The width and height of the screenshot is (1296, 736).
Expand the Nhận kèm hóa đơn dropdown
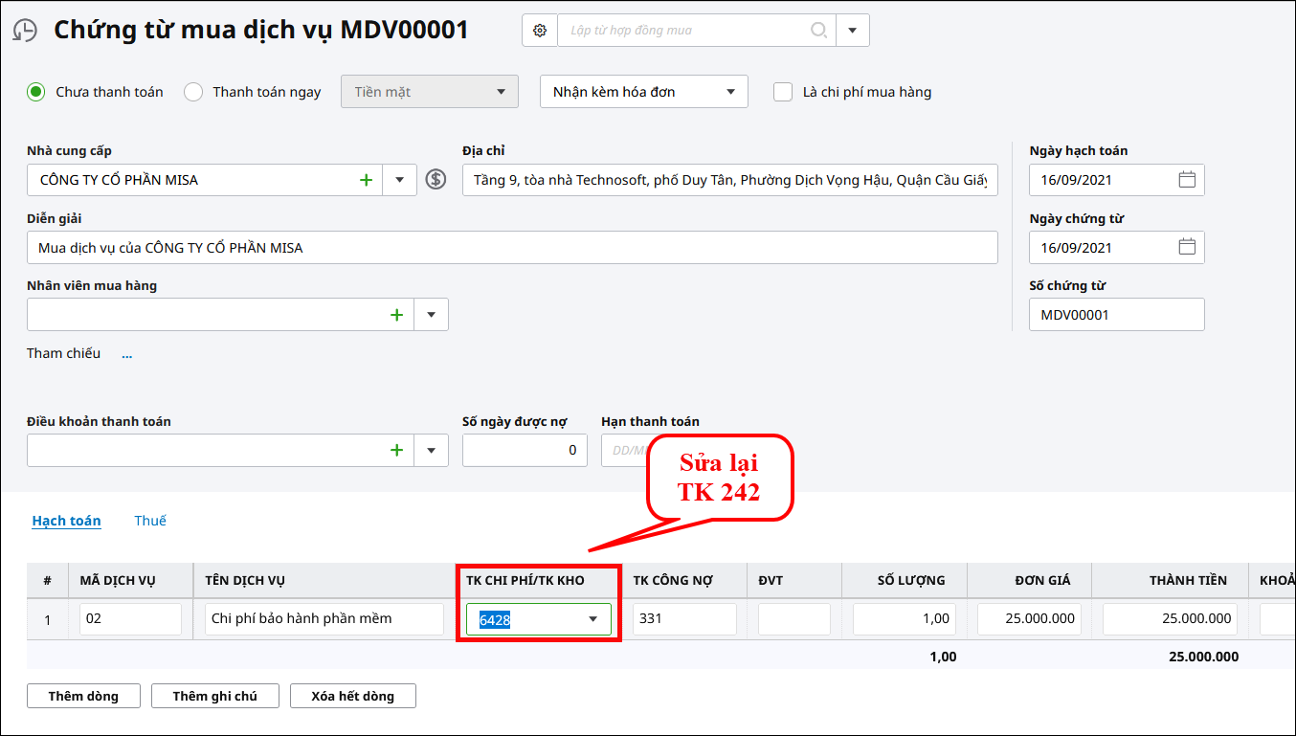click(x=730, y=92)
